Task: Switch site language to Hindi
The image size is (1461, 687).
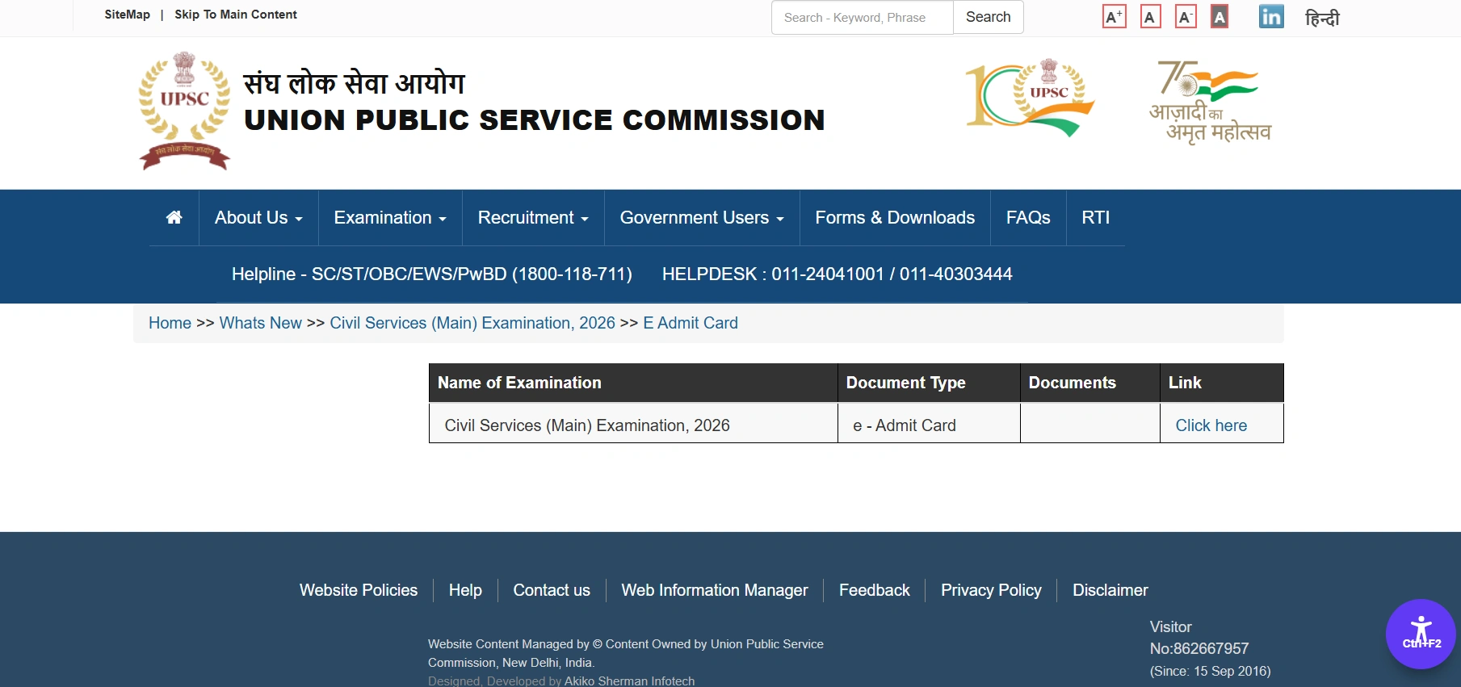Action: (1322, 17)
